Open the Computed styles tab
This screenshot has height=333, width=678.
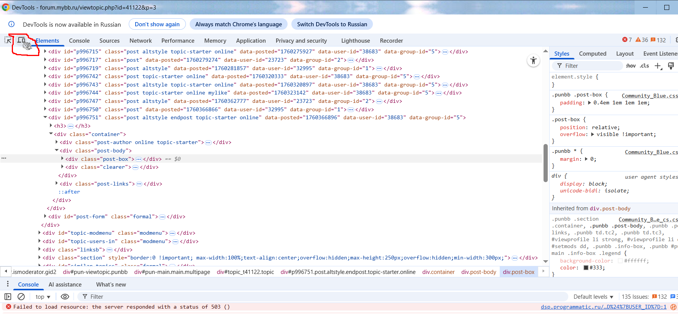[592, 54]
